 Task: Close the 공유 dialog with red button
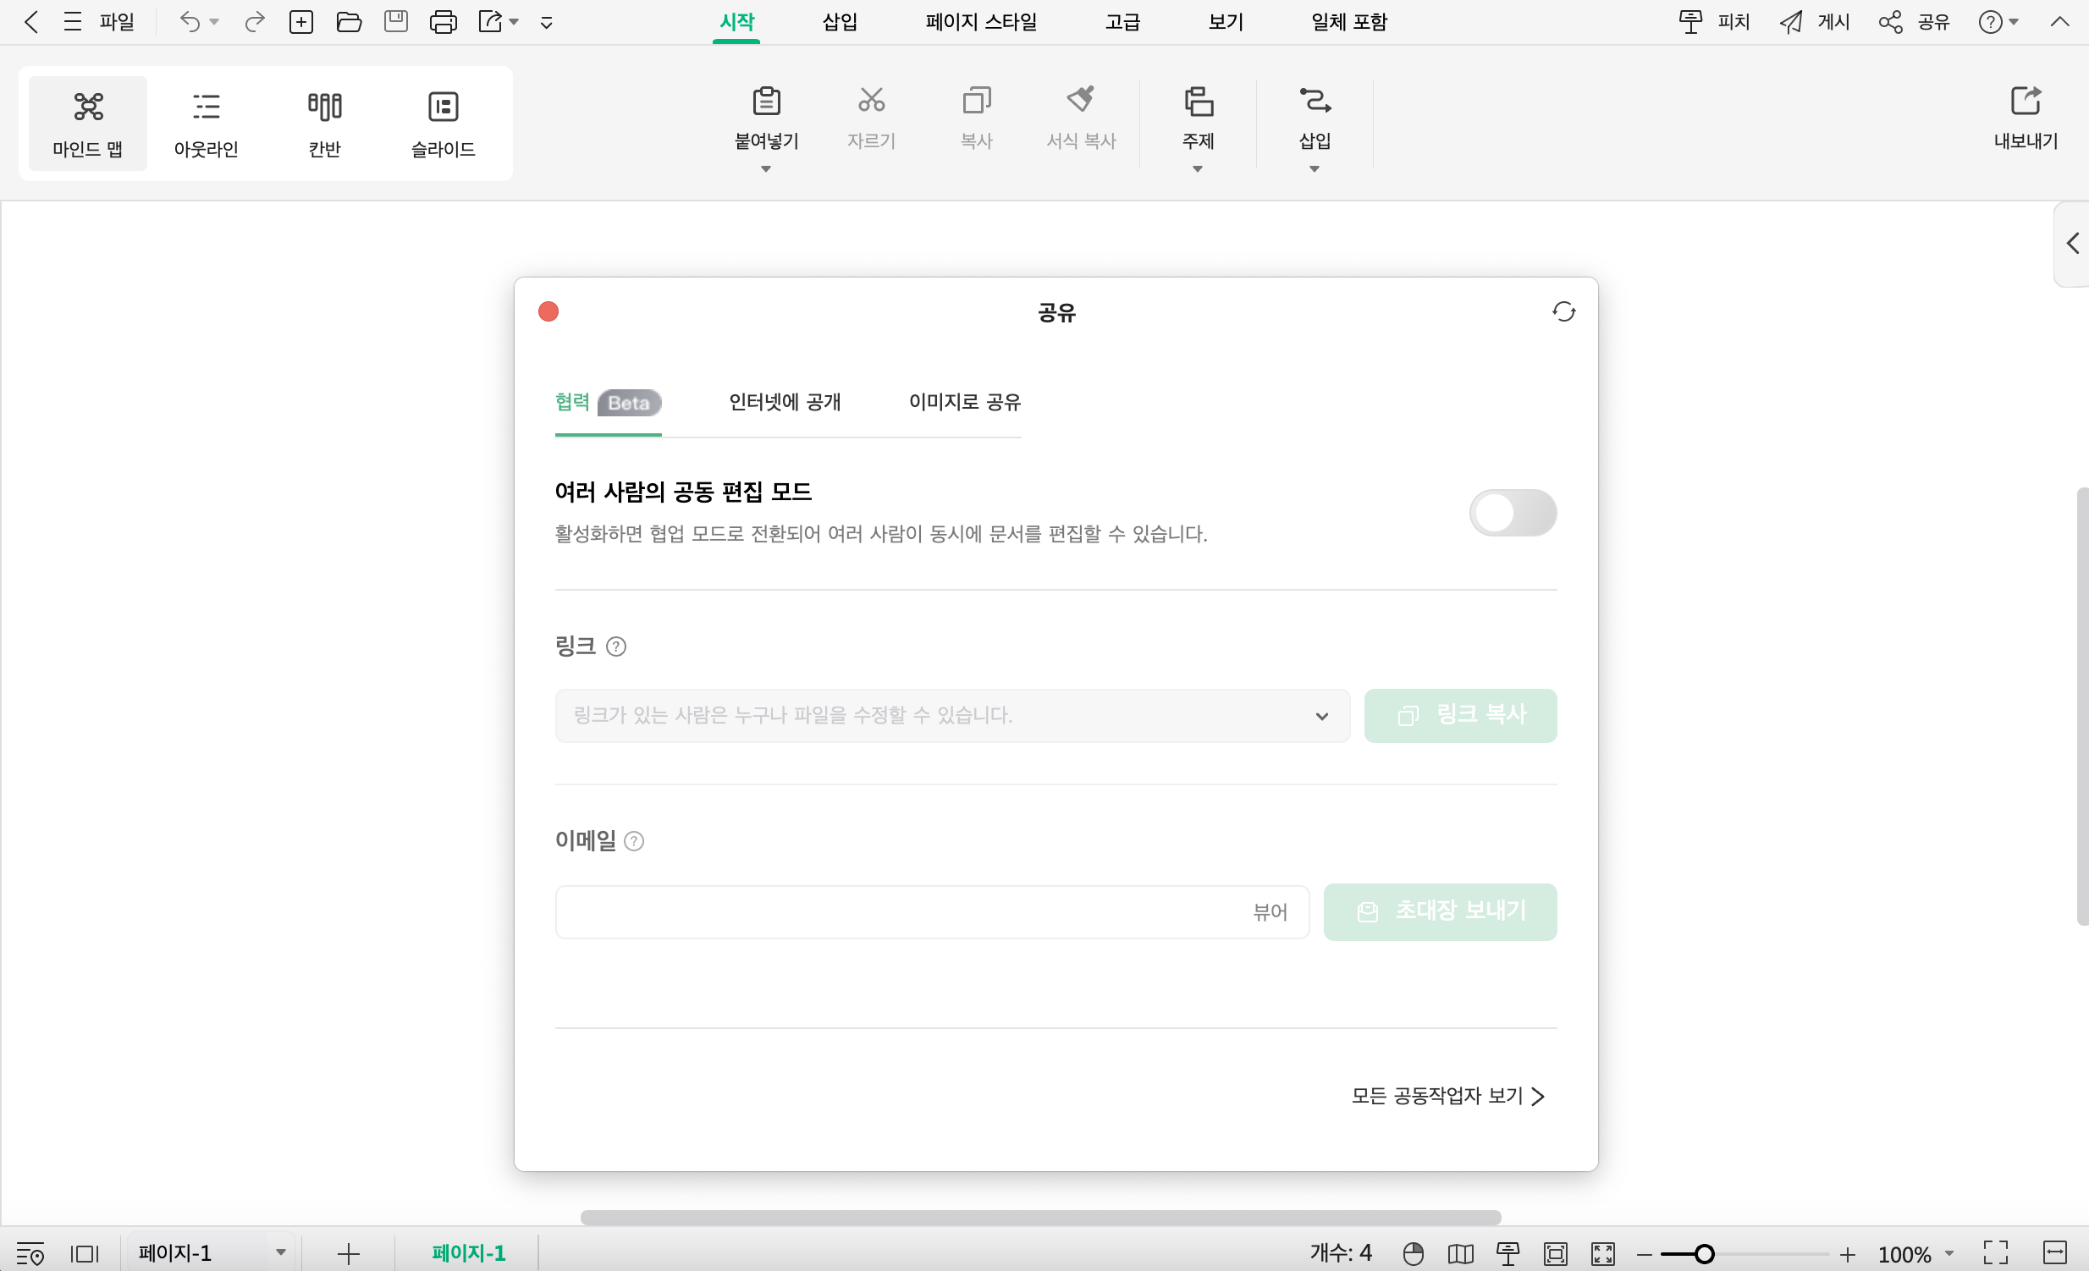pos(548,311)
